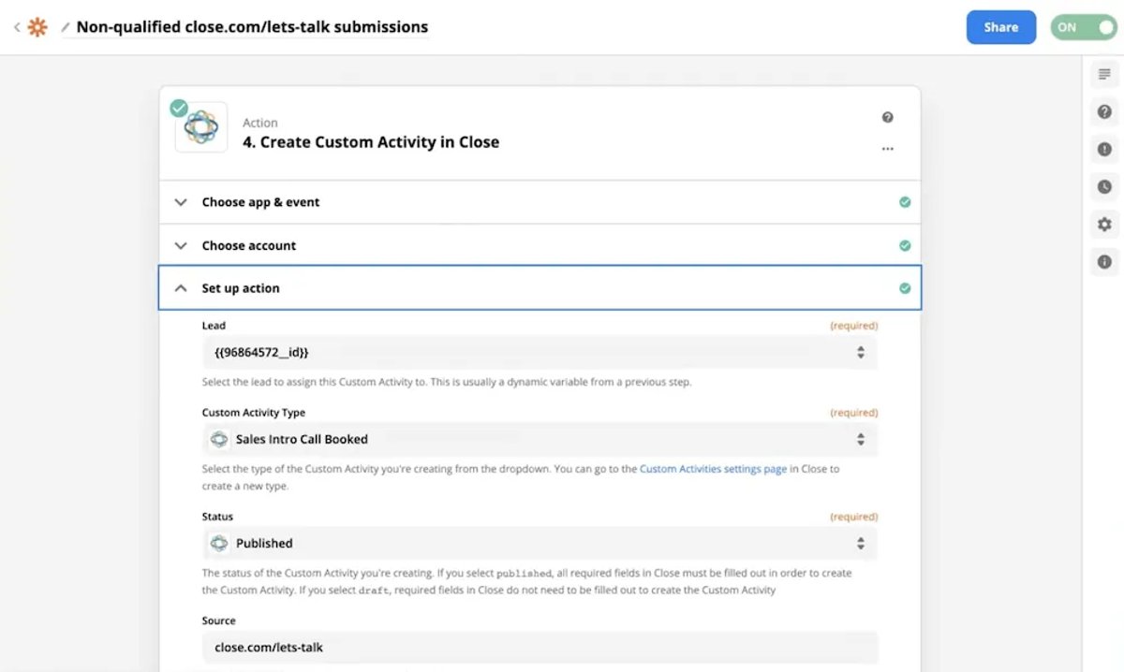Screen dimensions: 1124x672
Task: Expand the Choose app & event section
Action: click(x=540, y=202)
